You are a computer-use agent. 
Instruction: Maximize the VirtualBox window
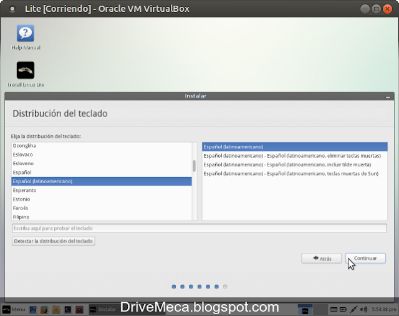click(x=376, y=9)
